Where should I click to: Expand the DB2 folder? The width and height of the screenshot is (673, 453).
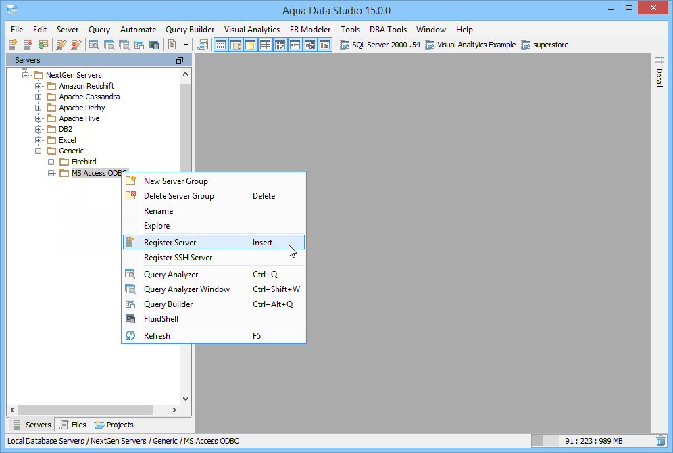click(39, 129)
